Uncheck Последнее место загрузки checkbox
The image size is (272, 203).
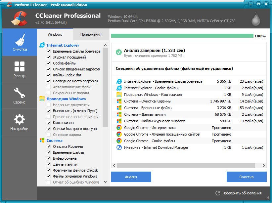49,81
